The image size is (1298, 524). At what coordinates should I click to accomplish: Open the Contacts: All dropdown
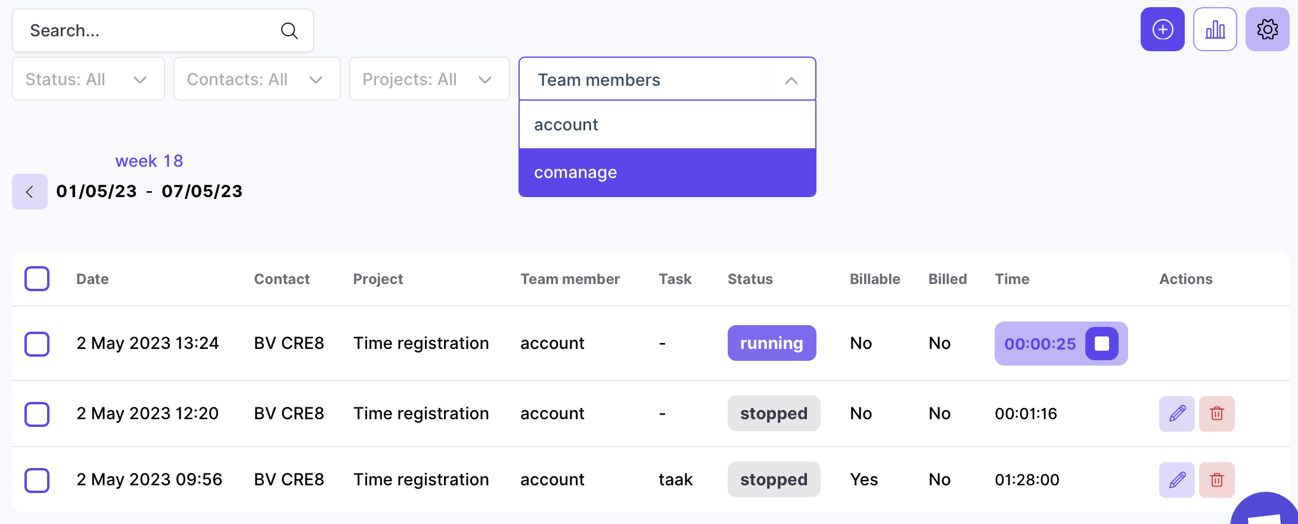[x=257, y=79]
